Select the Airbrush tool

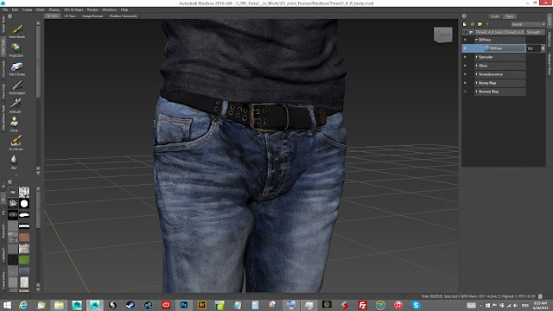[16, 105]
